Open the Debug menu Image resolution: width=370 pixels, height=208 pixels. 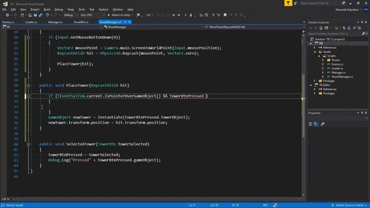click(x=59, y=9)
